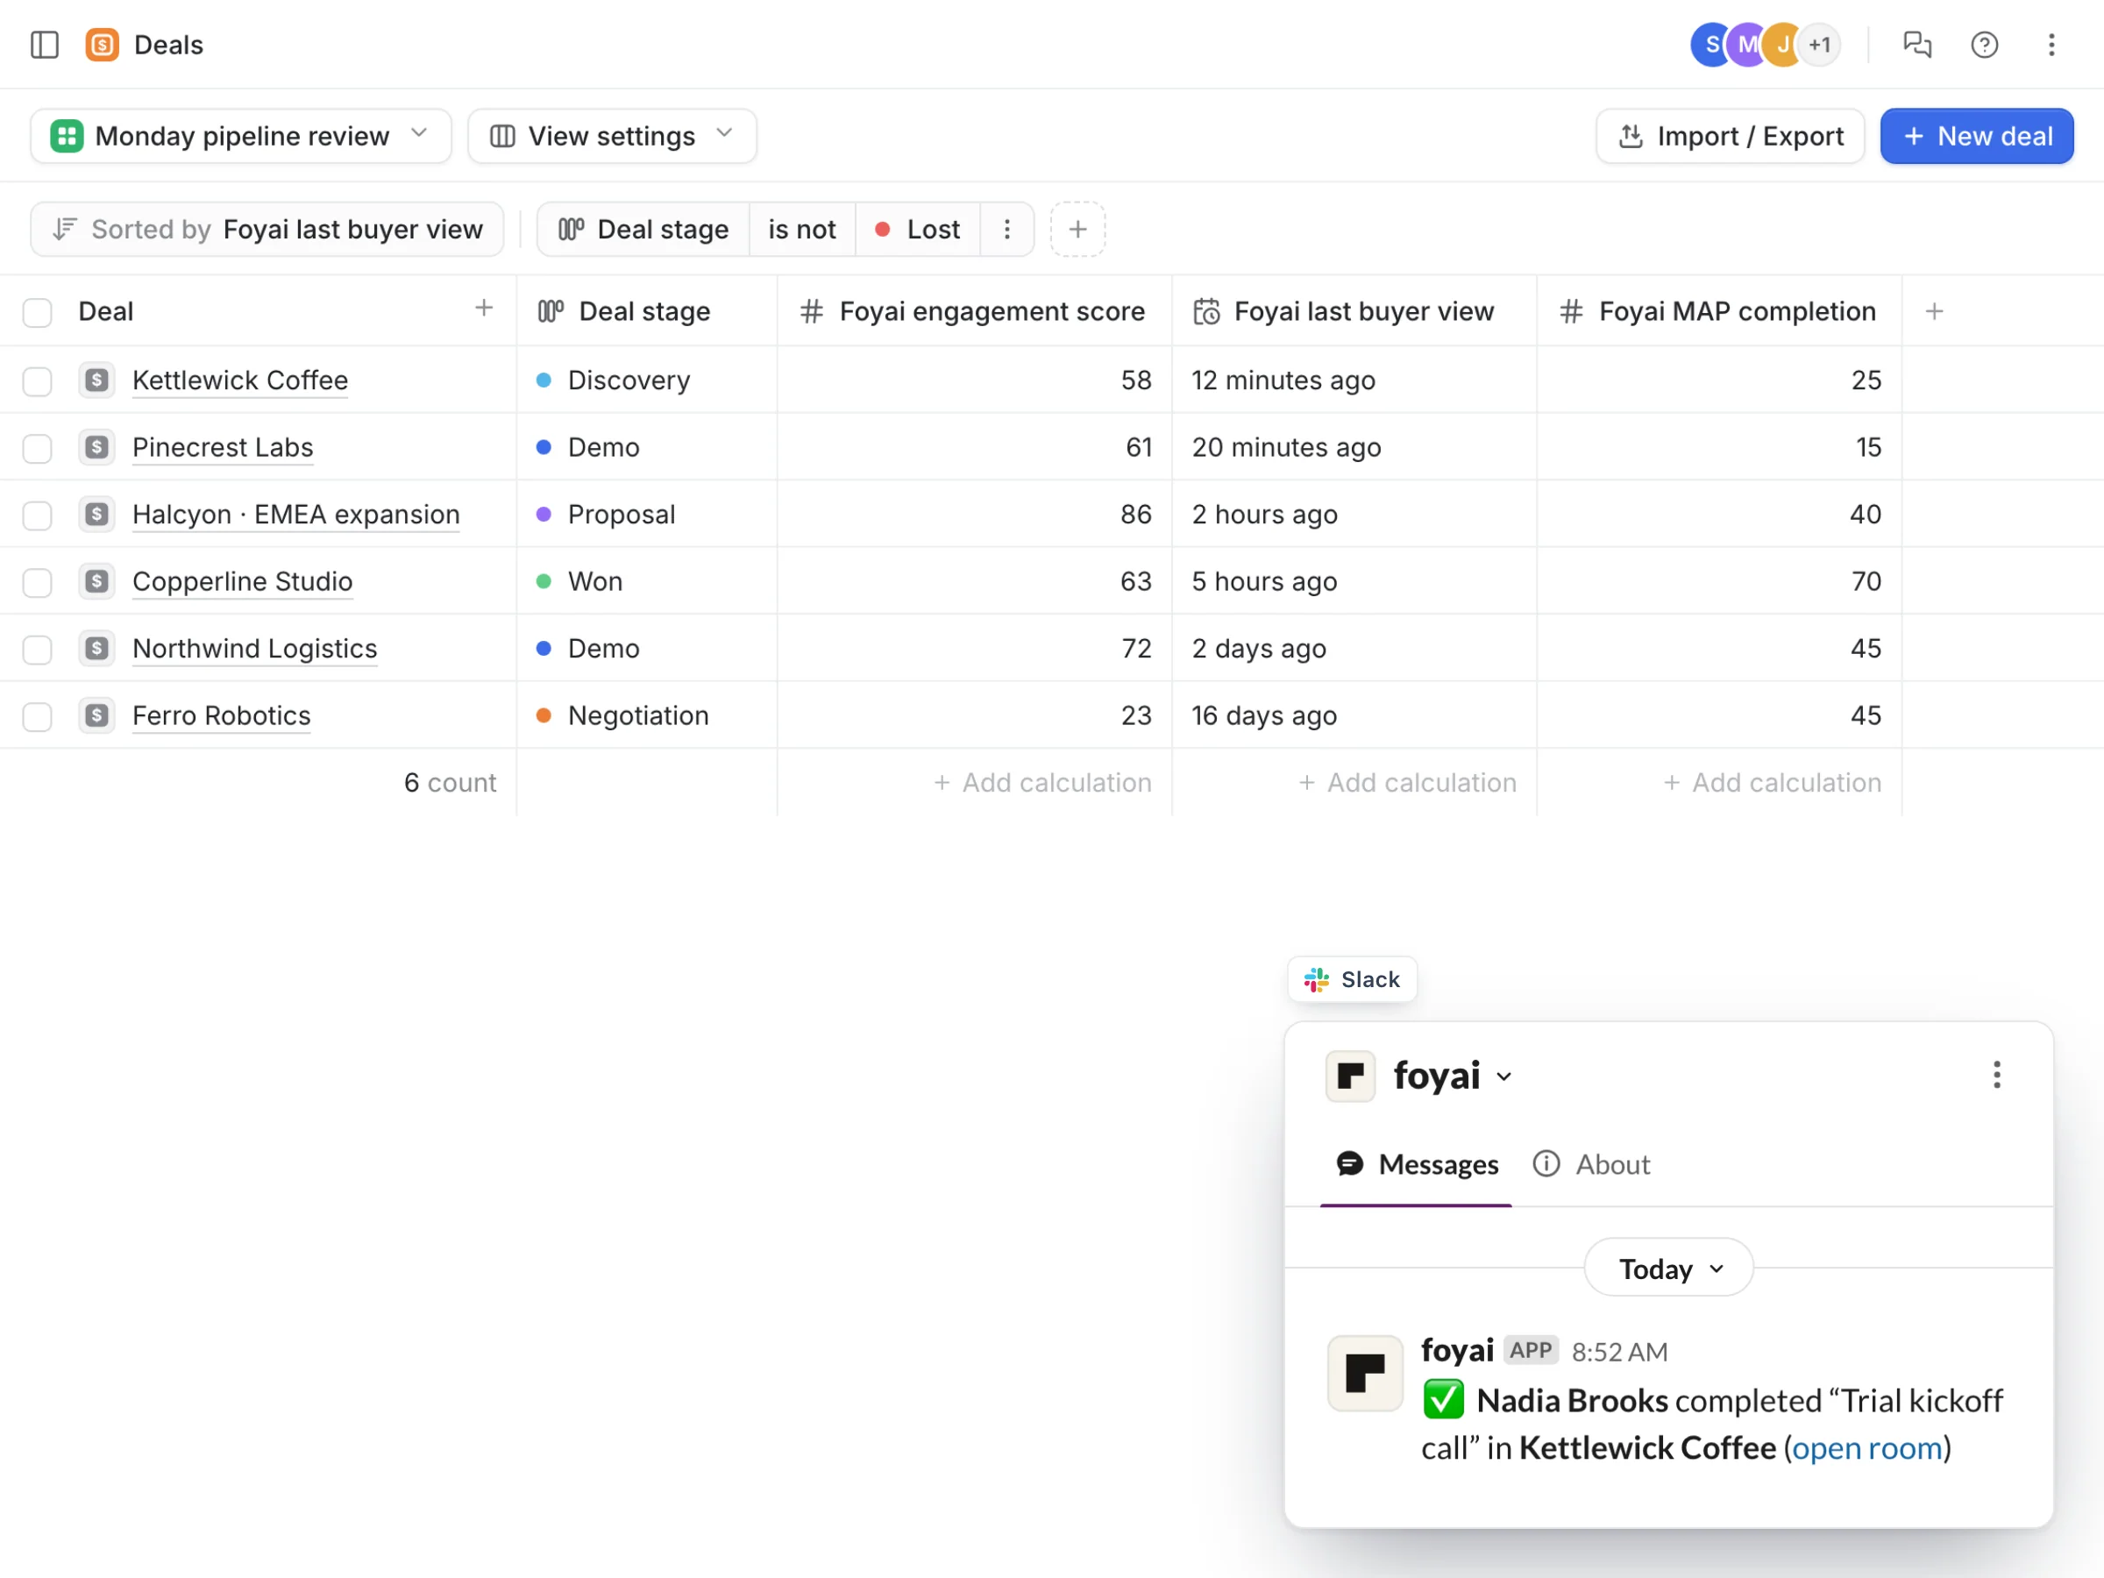Switch to the Messages tab
This screenshot has width=2104, height=1578.
(1418, 1164)
